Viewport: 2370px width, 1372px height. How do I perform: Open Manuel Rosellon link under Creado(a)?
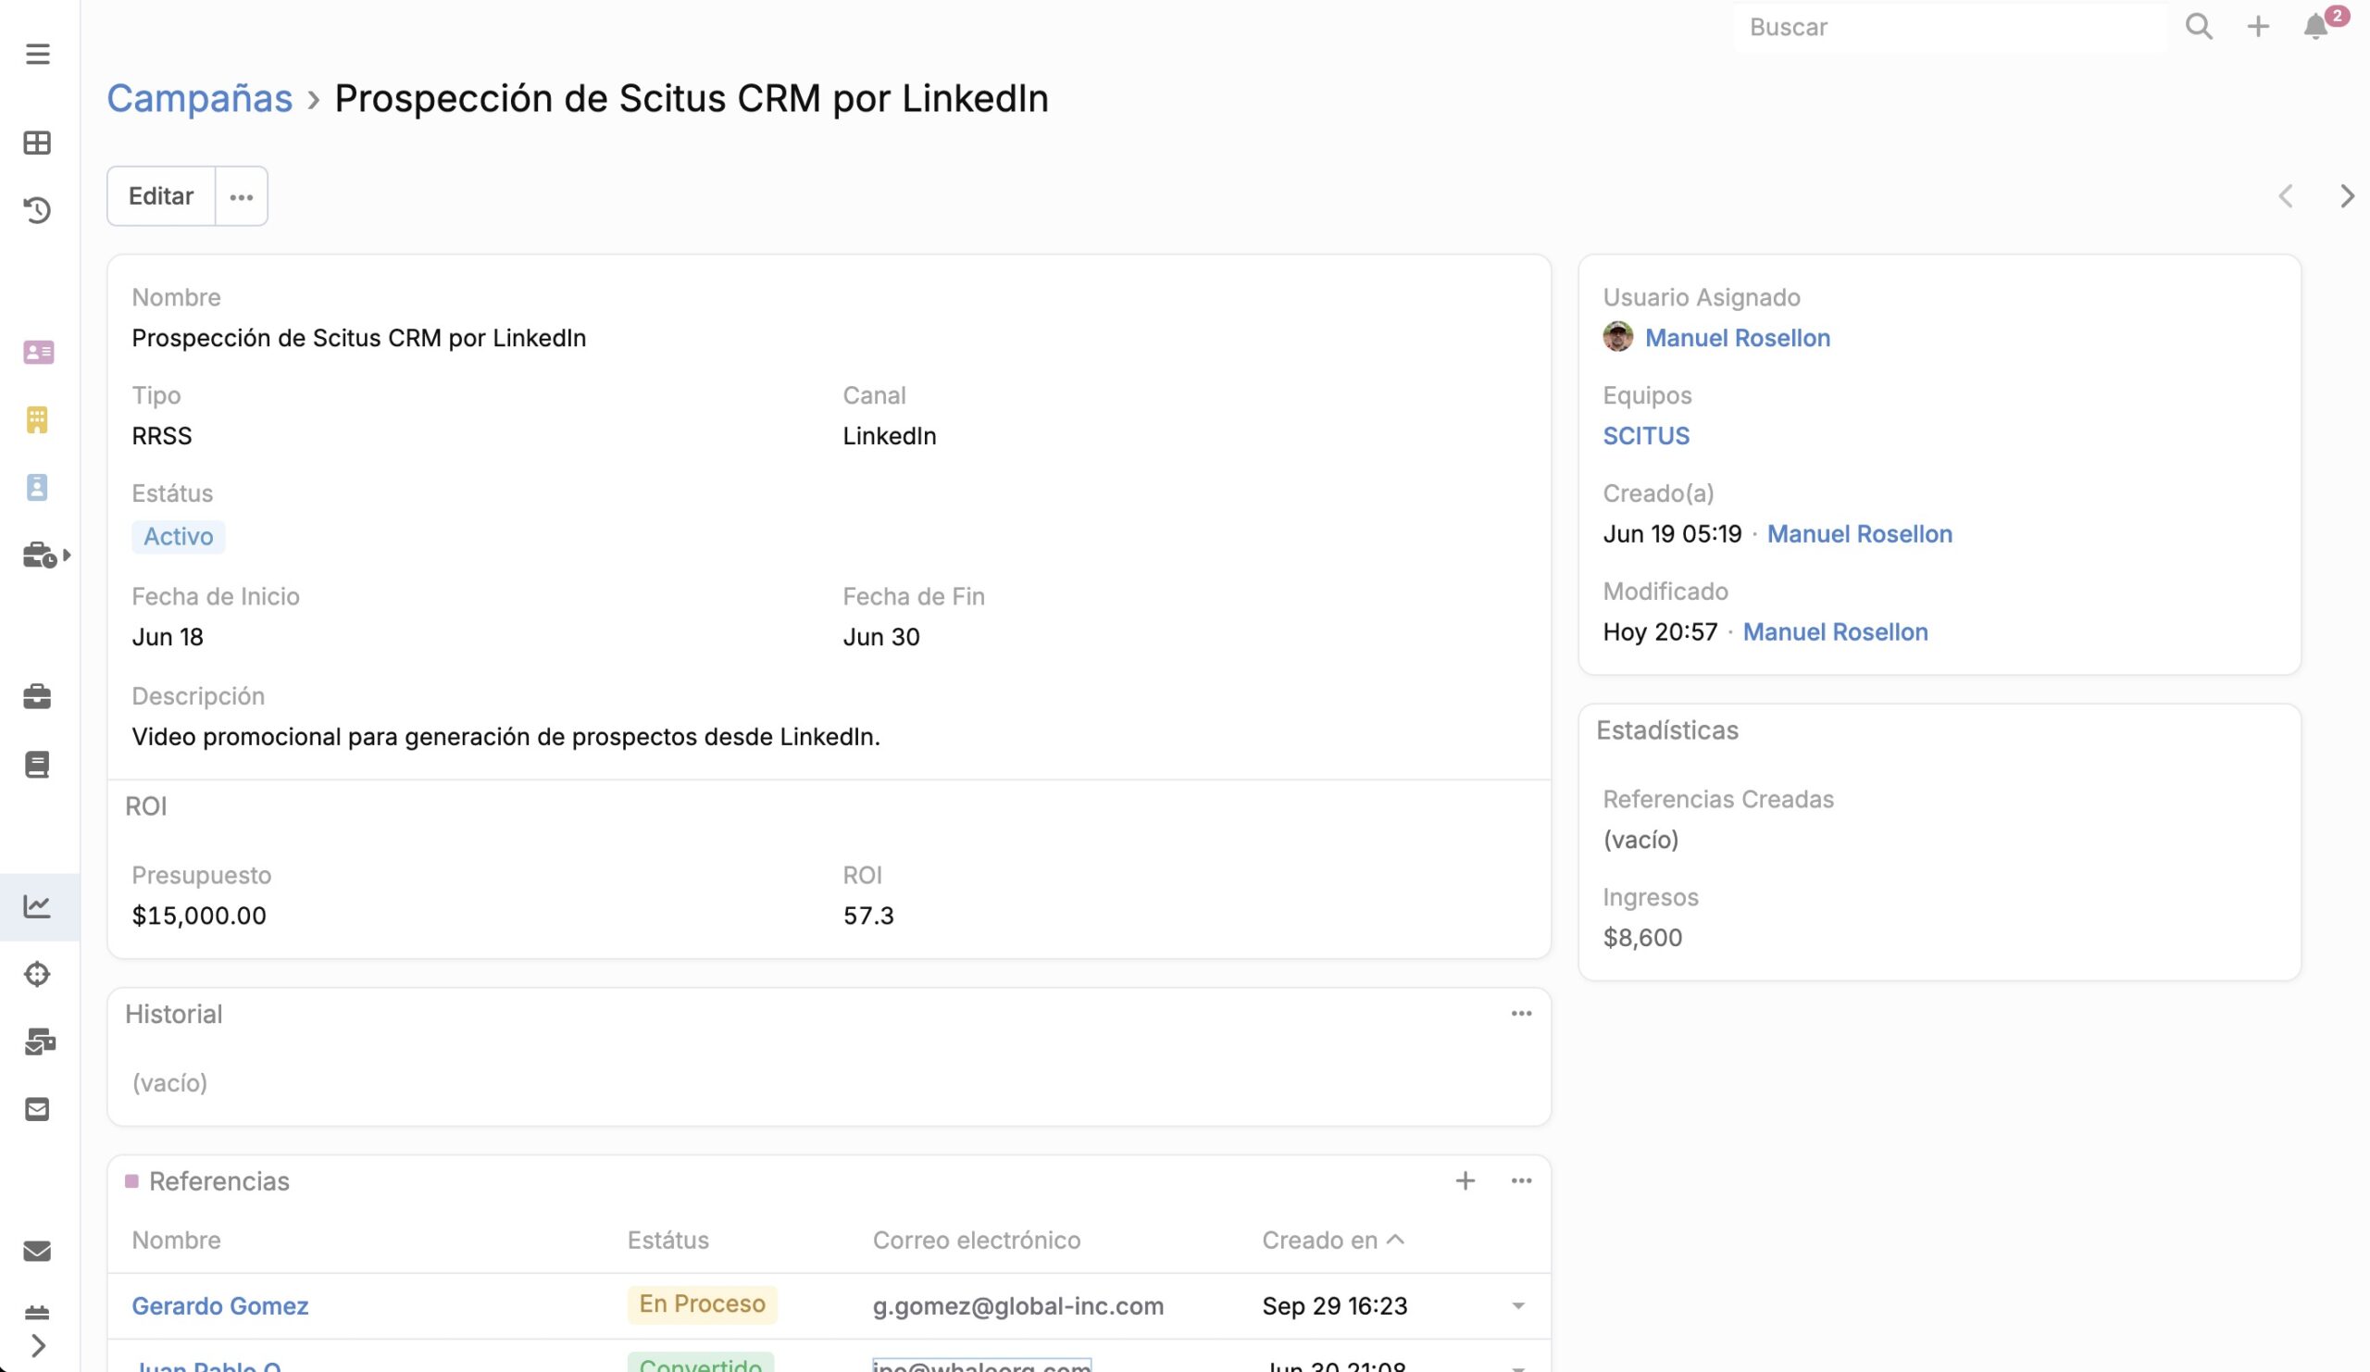click(x=1859, y=534)
